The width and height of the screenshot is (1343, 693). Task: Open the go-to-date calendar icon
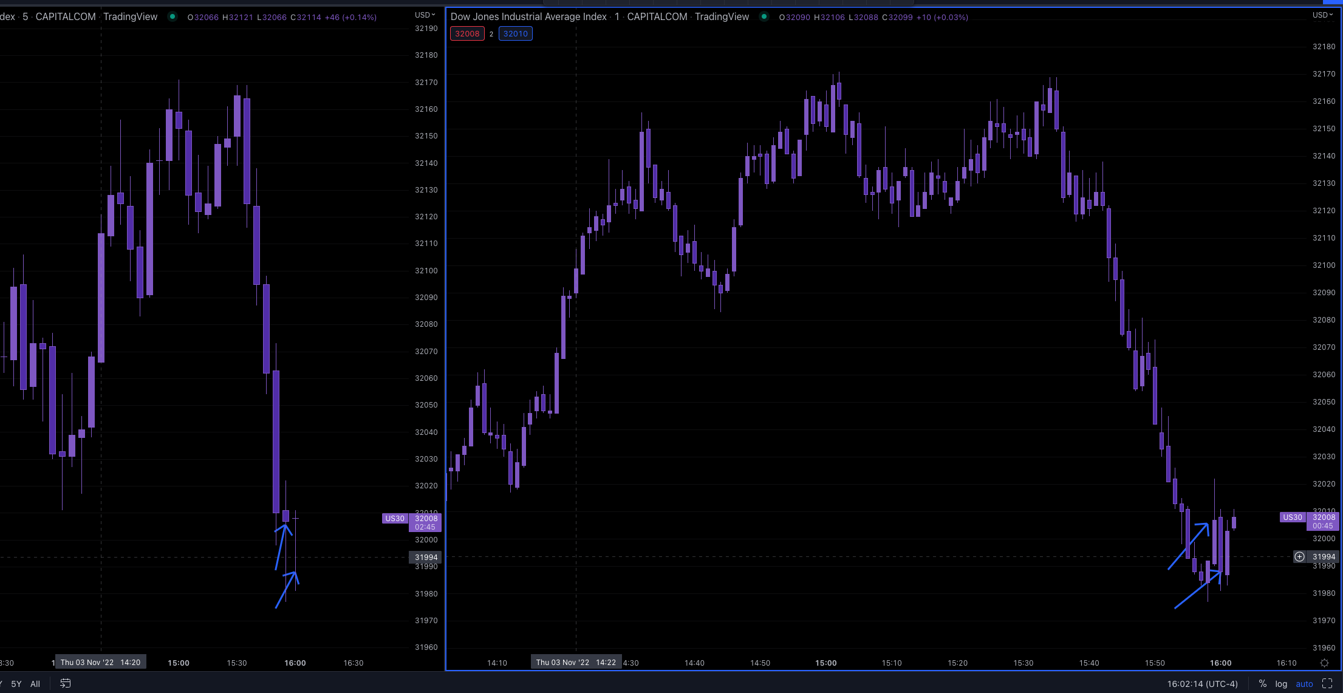coord(65,683)
